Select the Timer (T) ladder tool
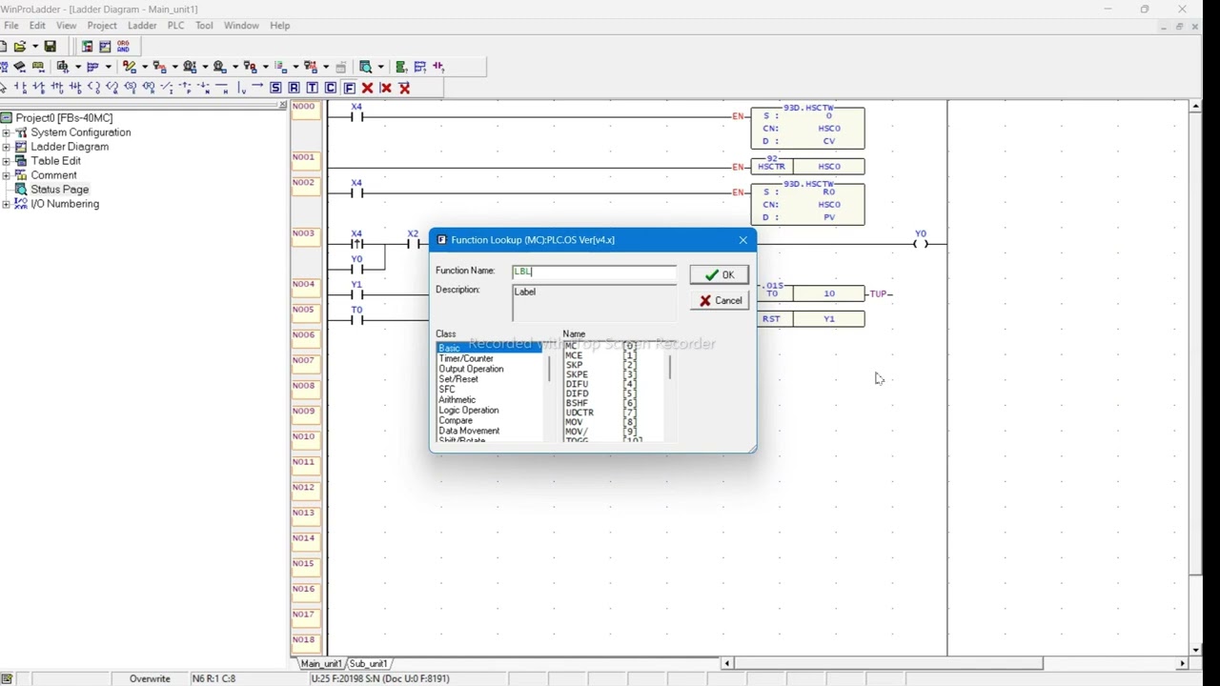 (x=312, y=88)
